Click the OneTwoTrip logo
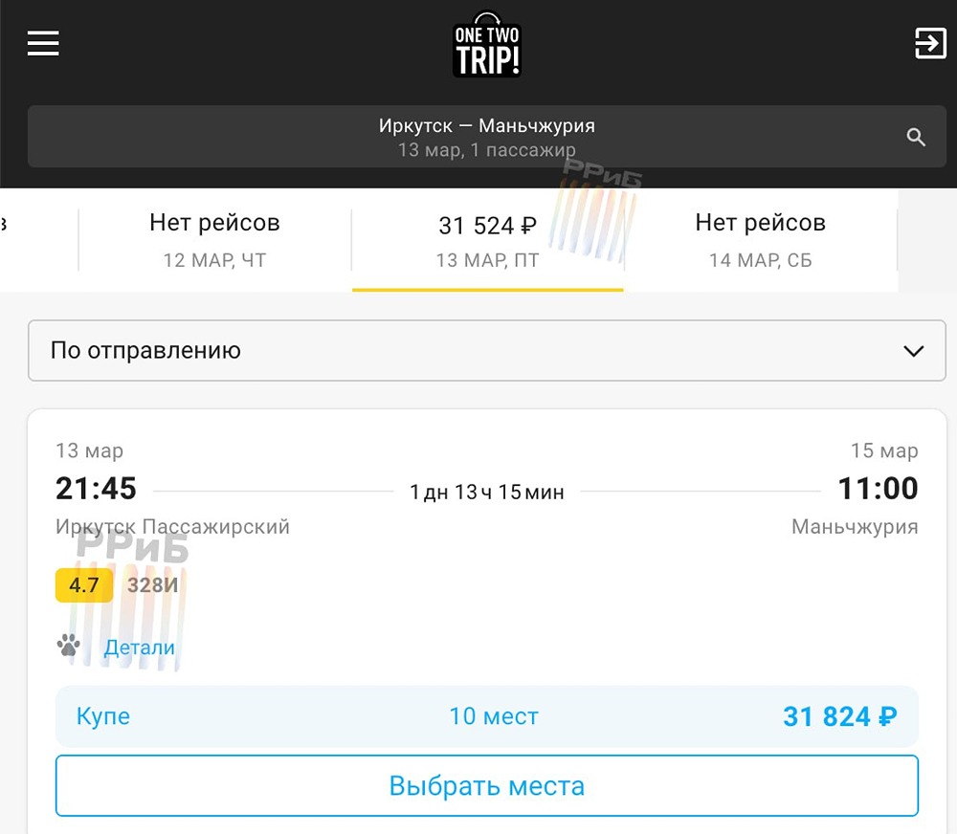 [486, 46]
